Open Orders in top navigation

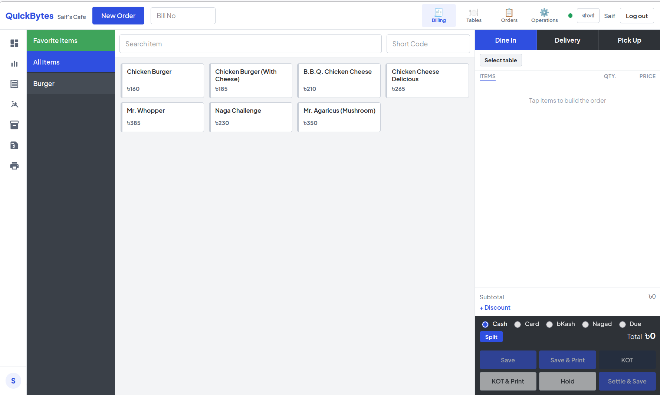pos(509,16)
